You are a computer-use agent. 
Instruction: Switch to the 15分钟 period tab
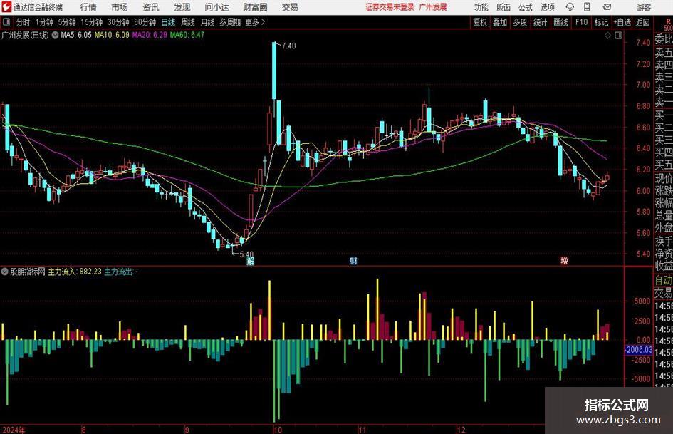coord(92,22)
